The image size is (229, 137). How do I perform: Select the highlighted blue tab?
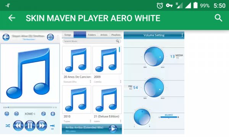coord(80,35)
